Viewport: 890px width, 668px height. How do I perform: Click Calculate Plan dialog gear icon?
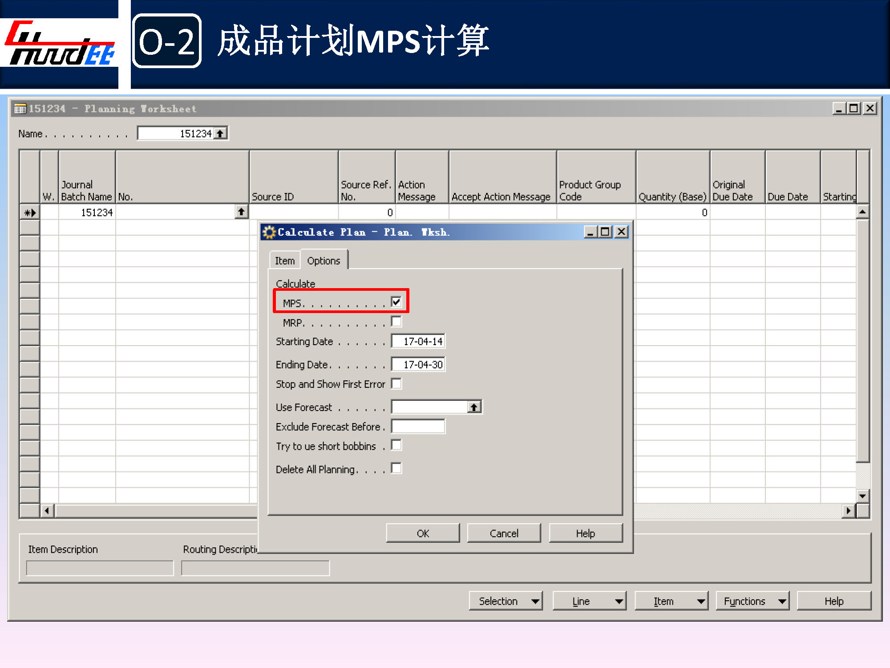pos(269,232)
